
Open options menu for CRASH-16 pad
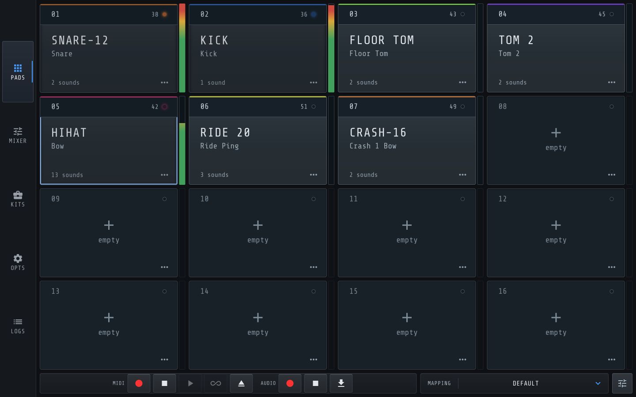click(x=462, y=175)
